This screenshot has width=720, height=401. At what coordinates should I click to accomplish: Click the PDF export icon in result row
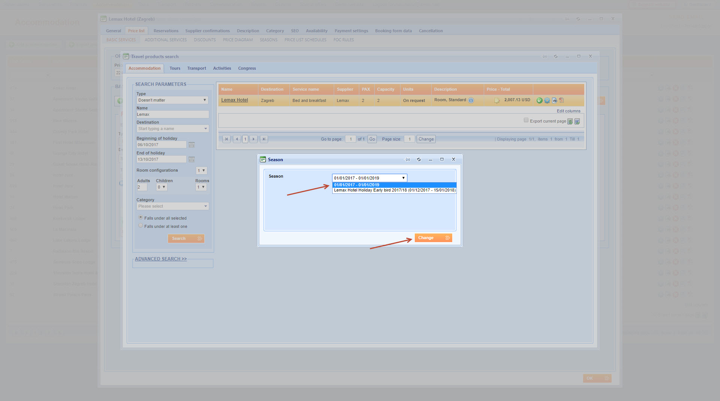pyautogui.click(x=561, y=100)
